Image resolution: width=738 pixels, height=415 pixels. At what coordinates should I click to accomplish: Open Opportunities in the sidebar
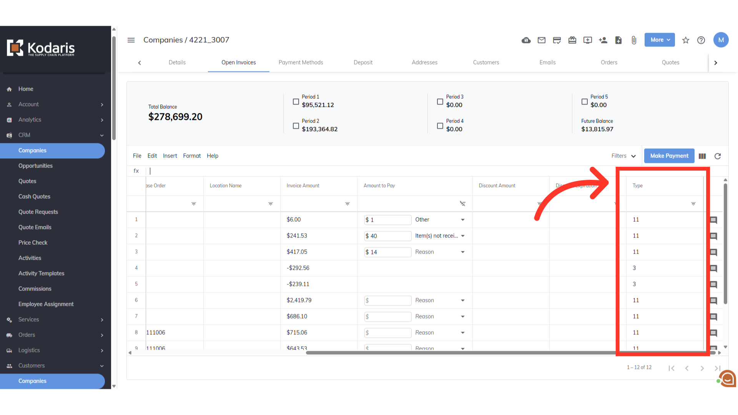(35, 166)
